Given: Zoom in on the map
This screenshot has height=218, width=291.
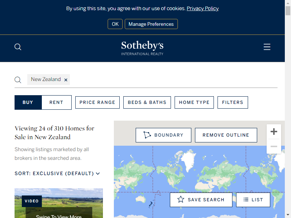Looking at the screenshot, I should (x=274, y=132).
